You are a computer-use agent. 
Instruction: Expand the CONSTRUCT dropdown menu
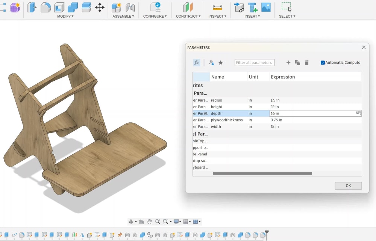click(188, 16)
